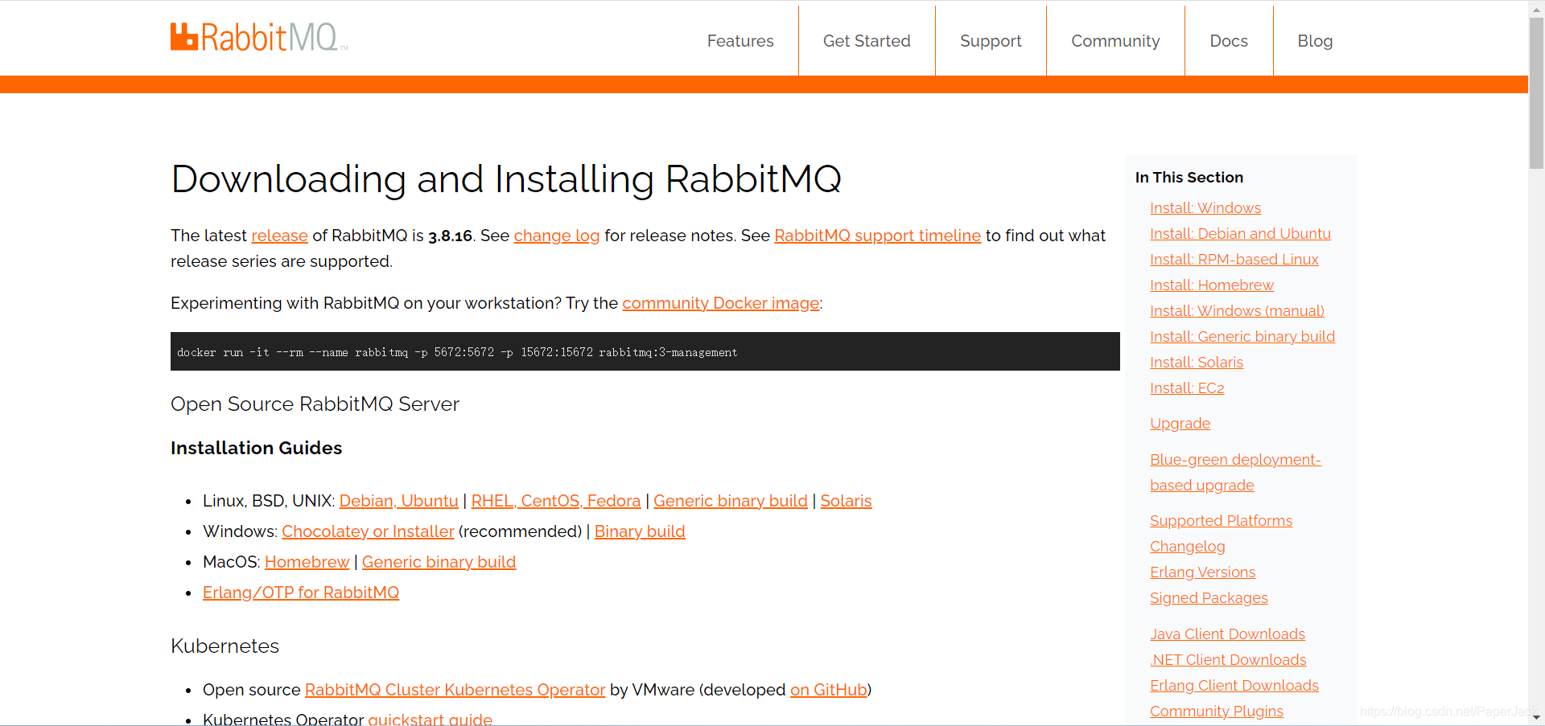Screen dimensions: 1545x726
Task: Open the Upgrade sidebar link
Action: pyautogui.click(x=1180, y=424)
